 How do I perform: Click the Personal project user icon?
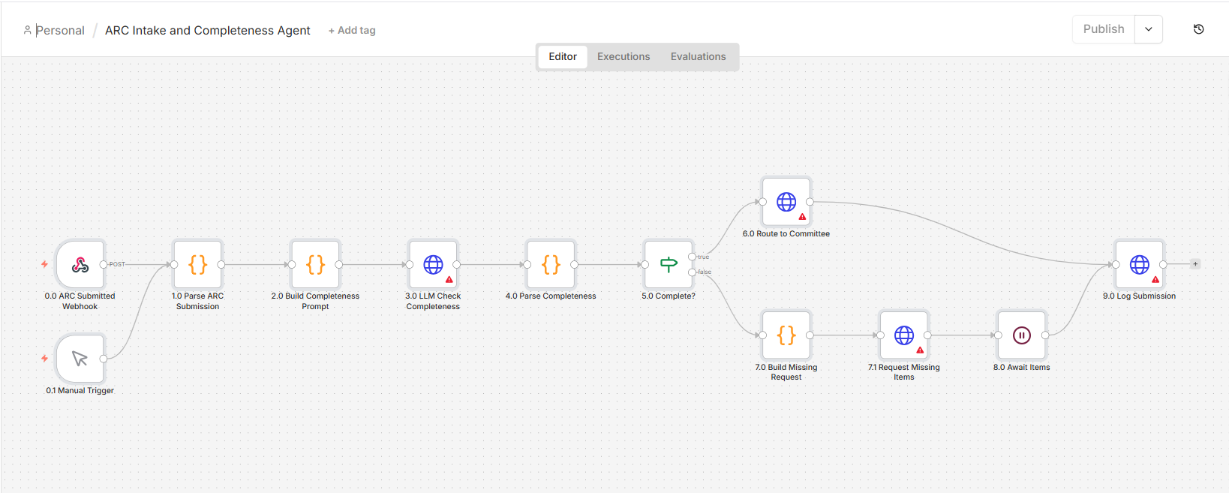tap(28, 30)
